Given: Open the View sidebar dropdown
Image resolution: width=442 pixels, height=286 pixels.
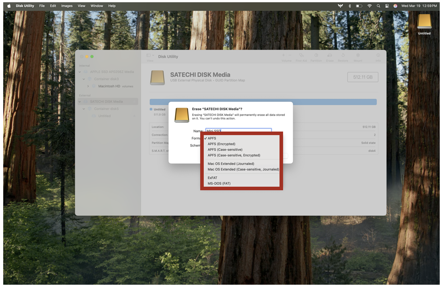Looking at the screenshot, I should click(x=150, y=56).
